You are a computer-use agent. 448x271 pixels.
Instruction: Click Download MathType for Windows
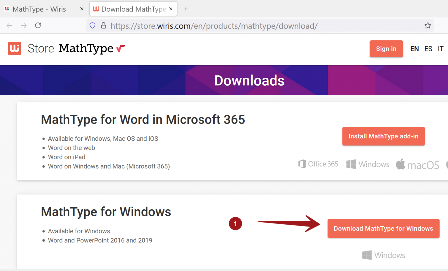[x=383, y=228]
